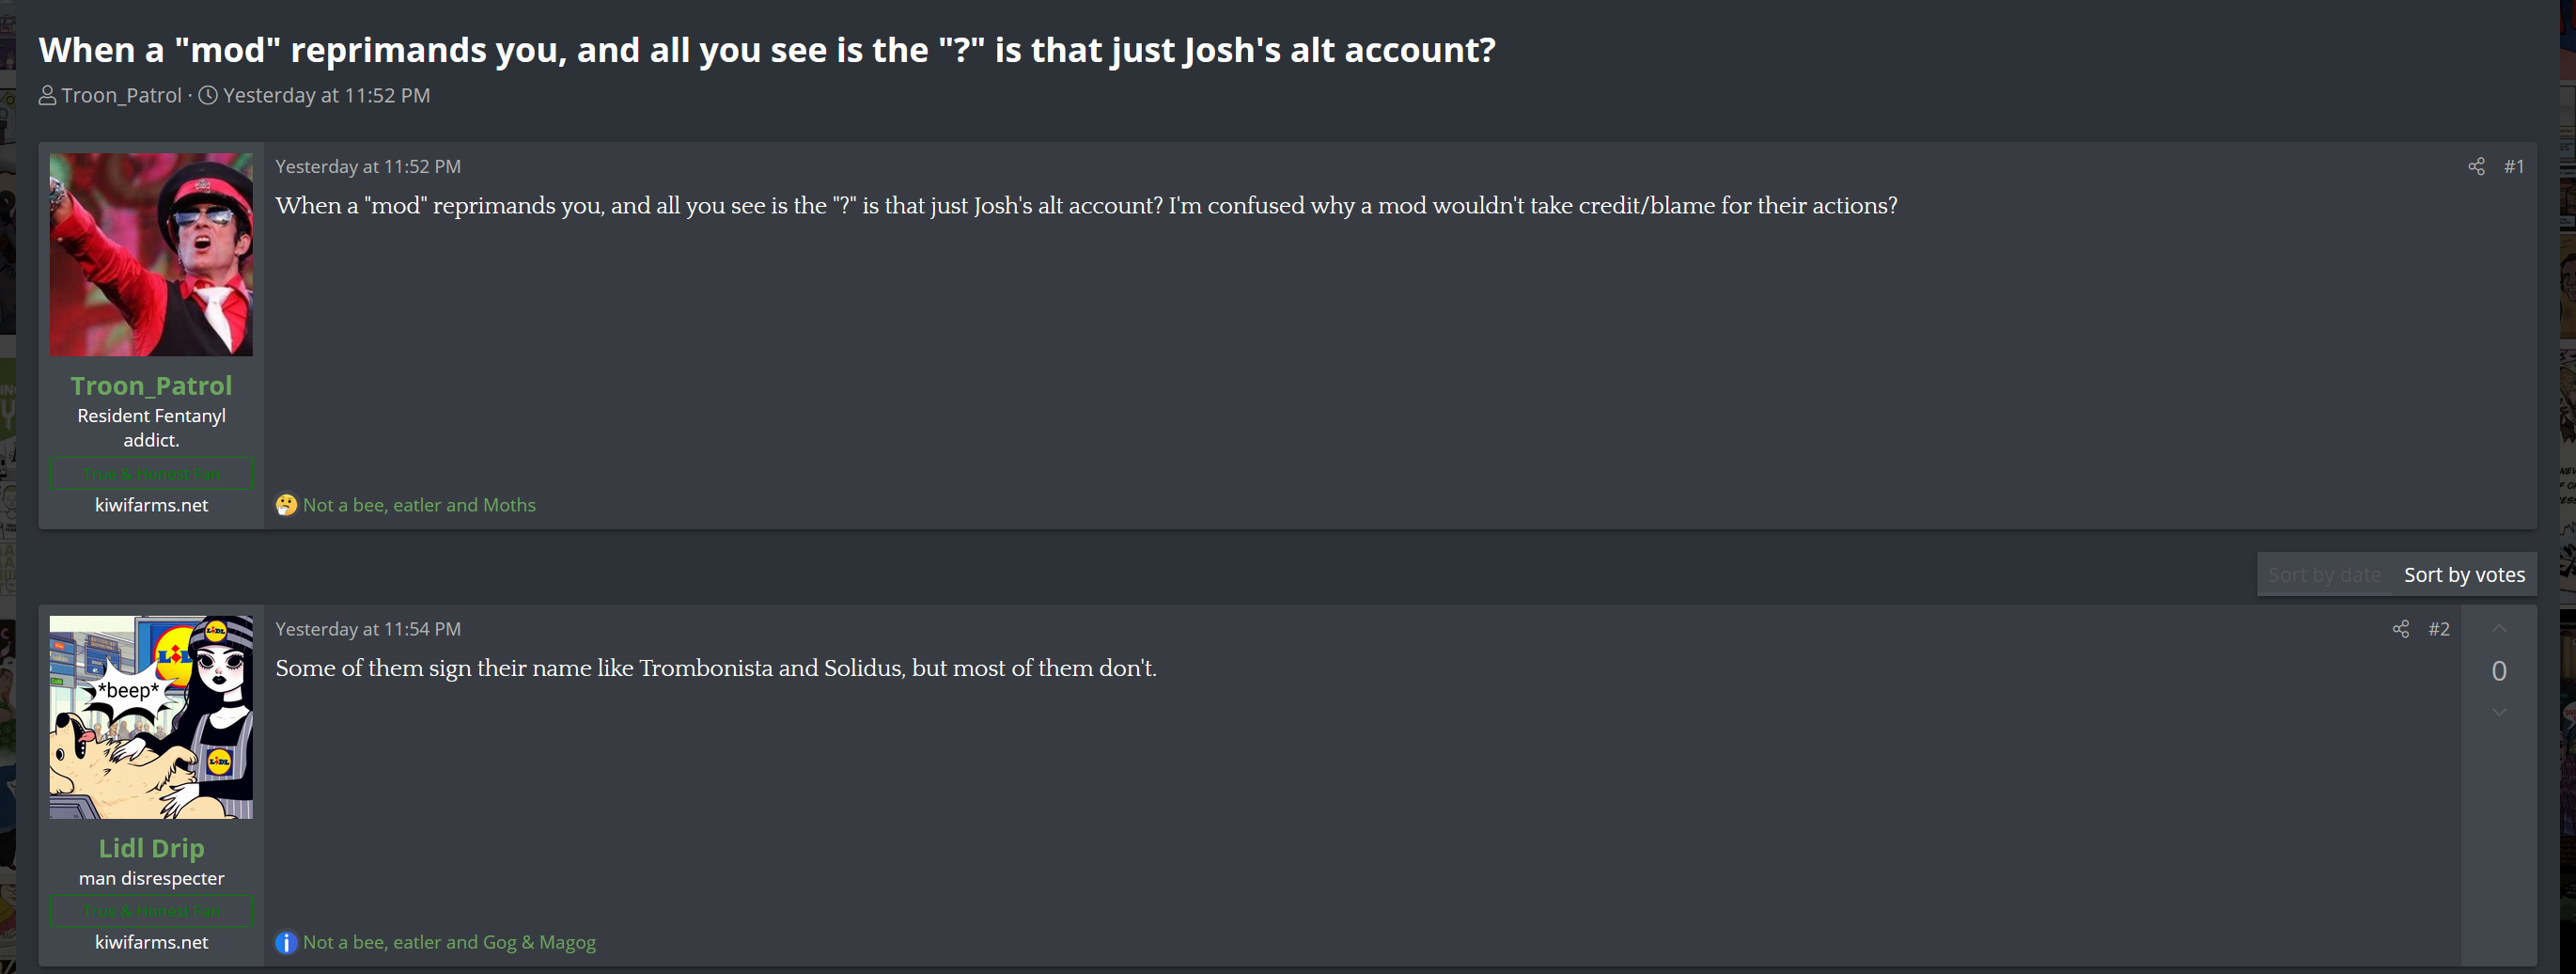Click clock icon next to thread date
This screenshot has height=974, width=2576.
pyautogui.click(x=208, y=96)
